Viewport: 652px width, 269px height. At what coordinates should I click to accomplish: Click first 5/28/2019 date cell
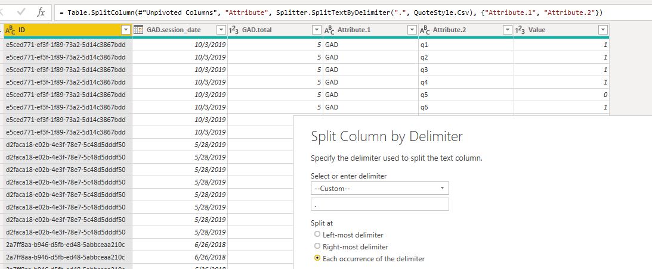click(x=180, y=145)
